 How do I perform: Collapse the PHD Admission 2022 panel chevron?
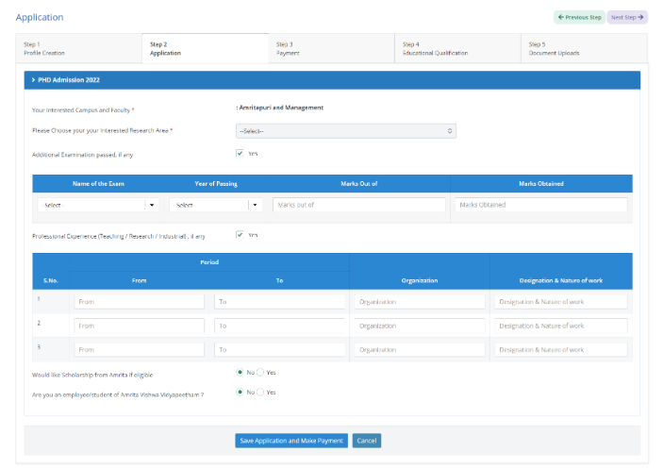tap(33, 80)
